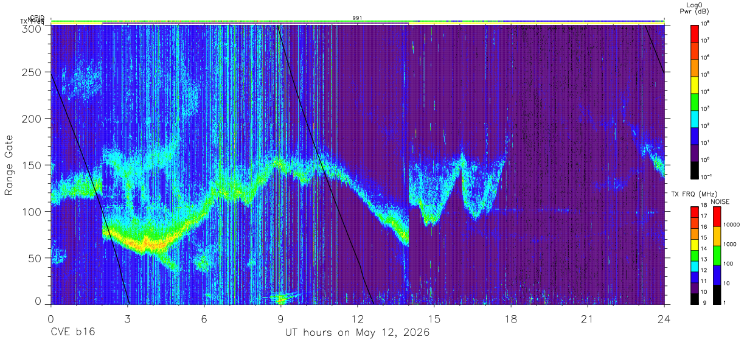Click the TX FRQ scale label "9"

[703, 302]
